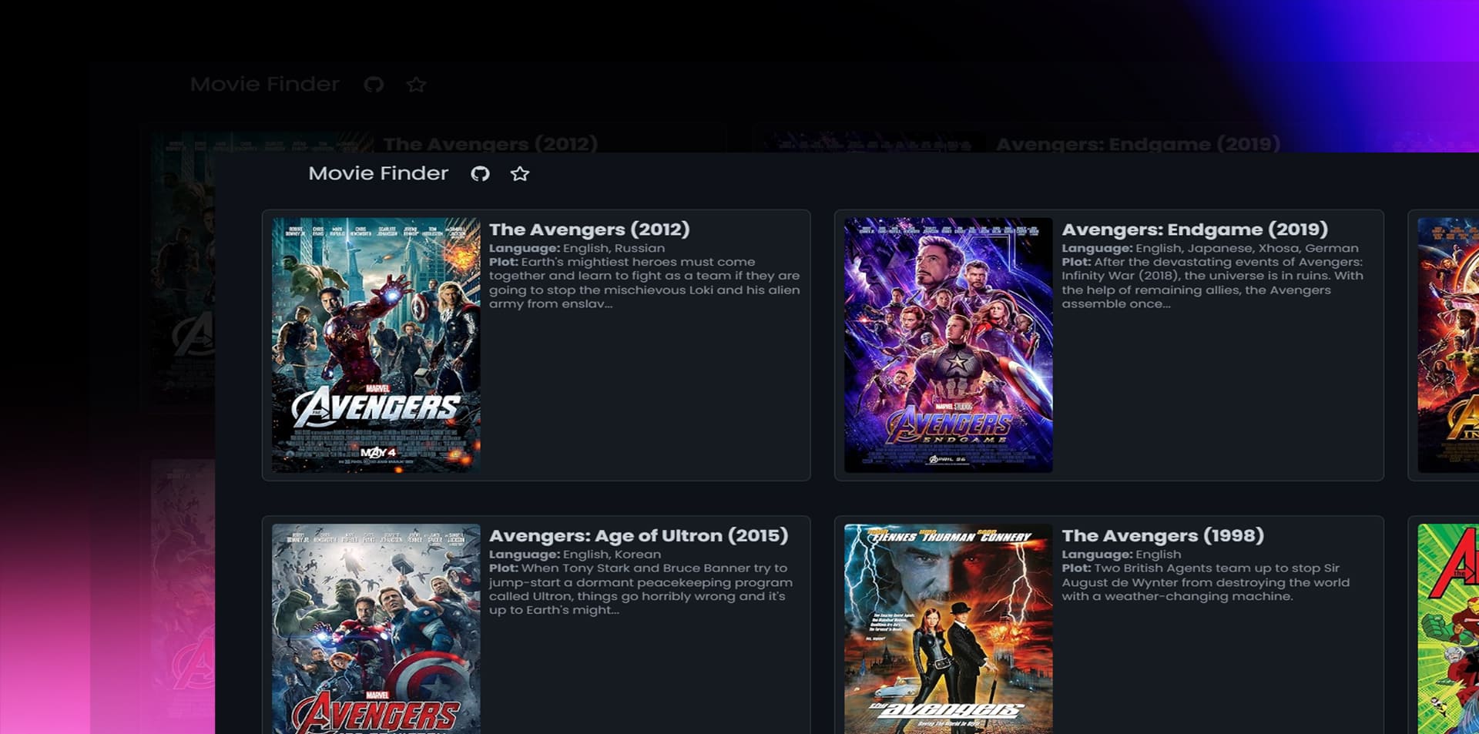Image resolution: width=1479 pixels, height=734 pixels.
Task: Click the dimmed background star icon
Action: click(416, 85)
